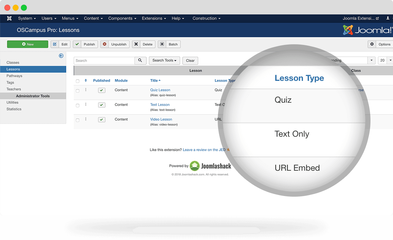This screenshot has width=393, height=240.
Task: Click the Joomla logo icon in the menu bar
Action: coord(9,18)
